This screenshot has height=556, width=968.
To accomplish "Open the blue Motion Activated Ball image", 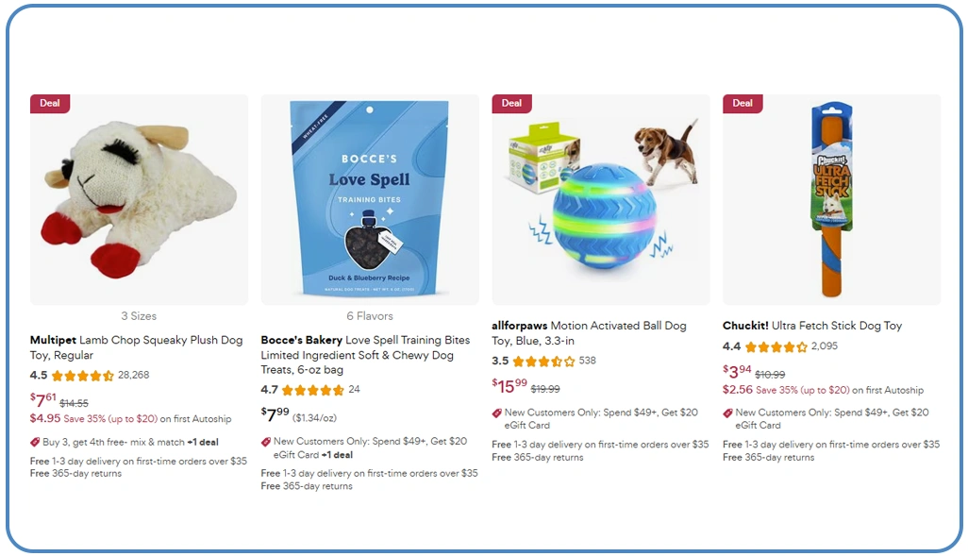I will pyautogui.click(x=601, y=199).
